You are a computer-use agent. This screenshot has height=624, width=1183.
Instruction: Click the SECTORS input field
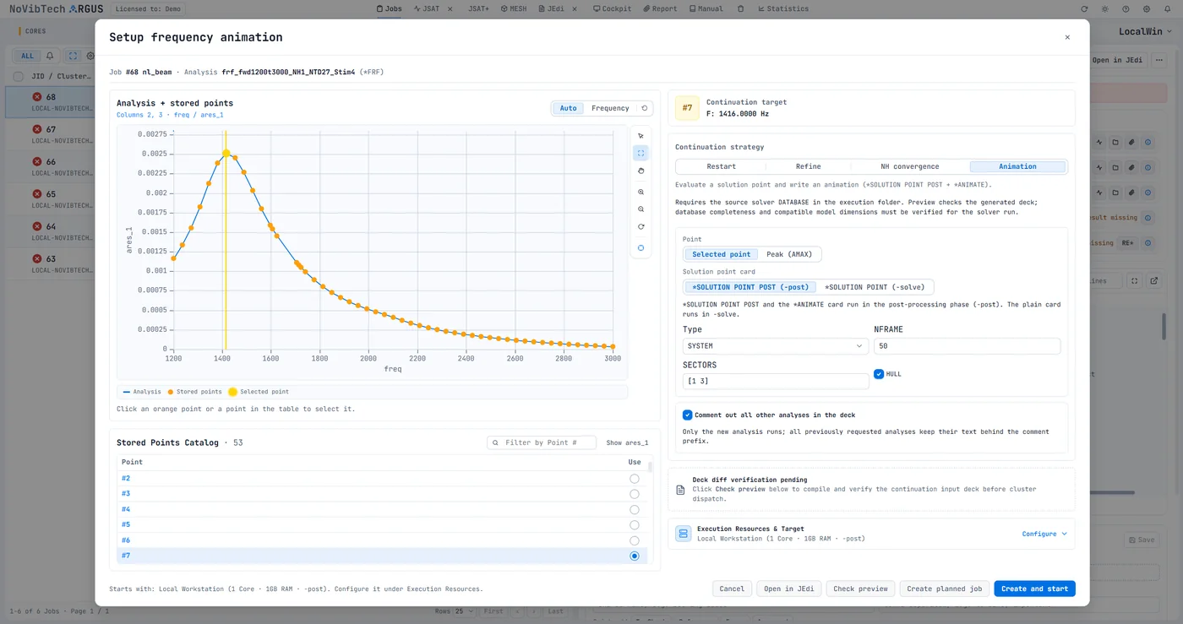pos(776,382)
